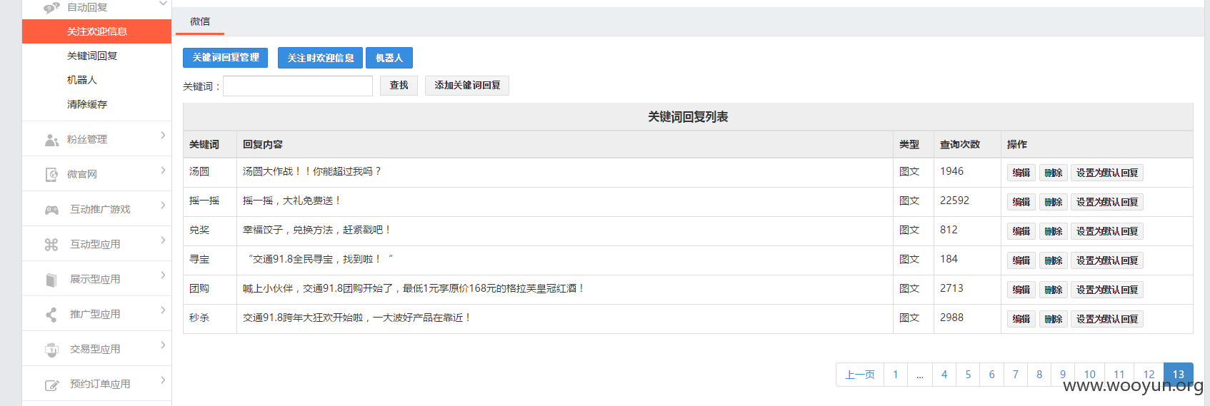Click the 预约订单应用 edit icon
Image resolution: width=1210 pixels, height=406 pixels.
pyautogui.click(x=51, y=385)
